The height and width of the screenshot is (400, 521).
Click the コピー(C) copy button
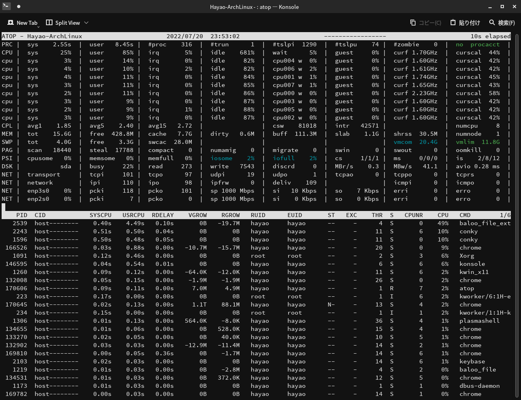coord(426,23)
